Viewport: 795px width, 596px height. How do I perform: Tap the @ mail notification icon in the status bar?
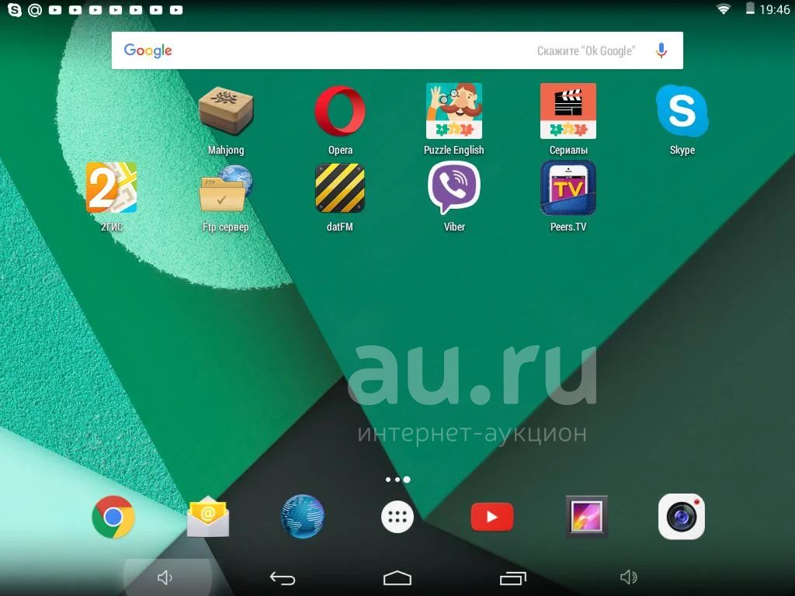pyautogui.click(x=34, y=9)
